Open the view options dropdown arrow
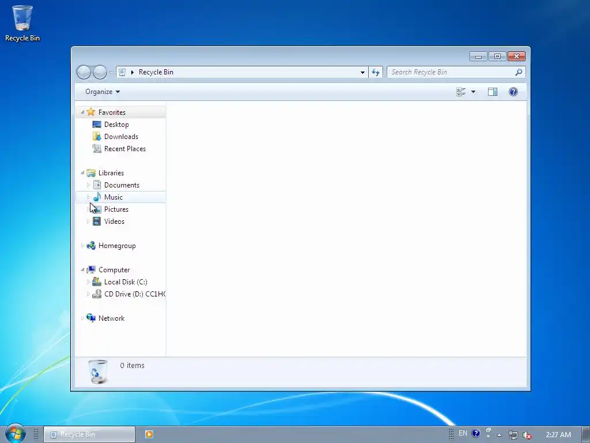This screenshot has width=590, height=443. [x=474, y=92]
